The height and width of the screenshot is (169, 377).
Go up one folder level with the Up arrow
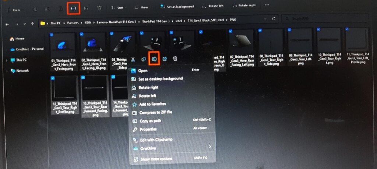[32, 24]
